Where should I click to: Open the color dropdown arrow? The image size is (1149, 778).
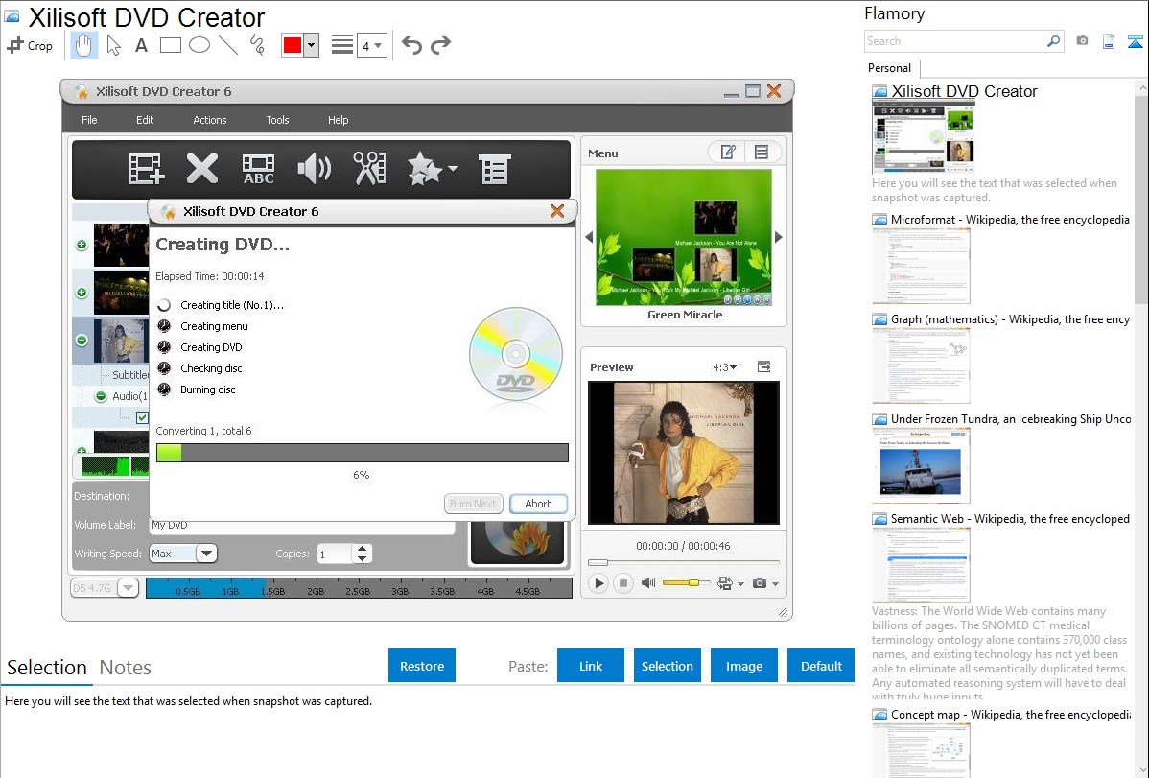pos(312,45)
